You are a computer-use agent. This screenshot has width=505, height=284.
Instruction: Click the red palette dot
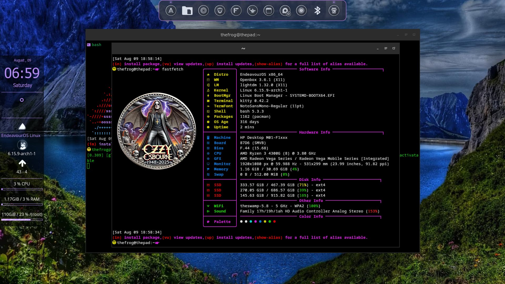tap(274, 221)
